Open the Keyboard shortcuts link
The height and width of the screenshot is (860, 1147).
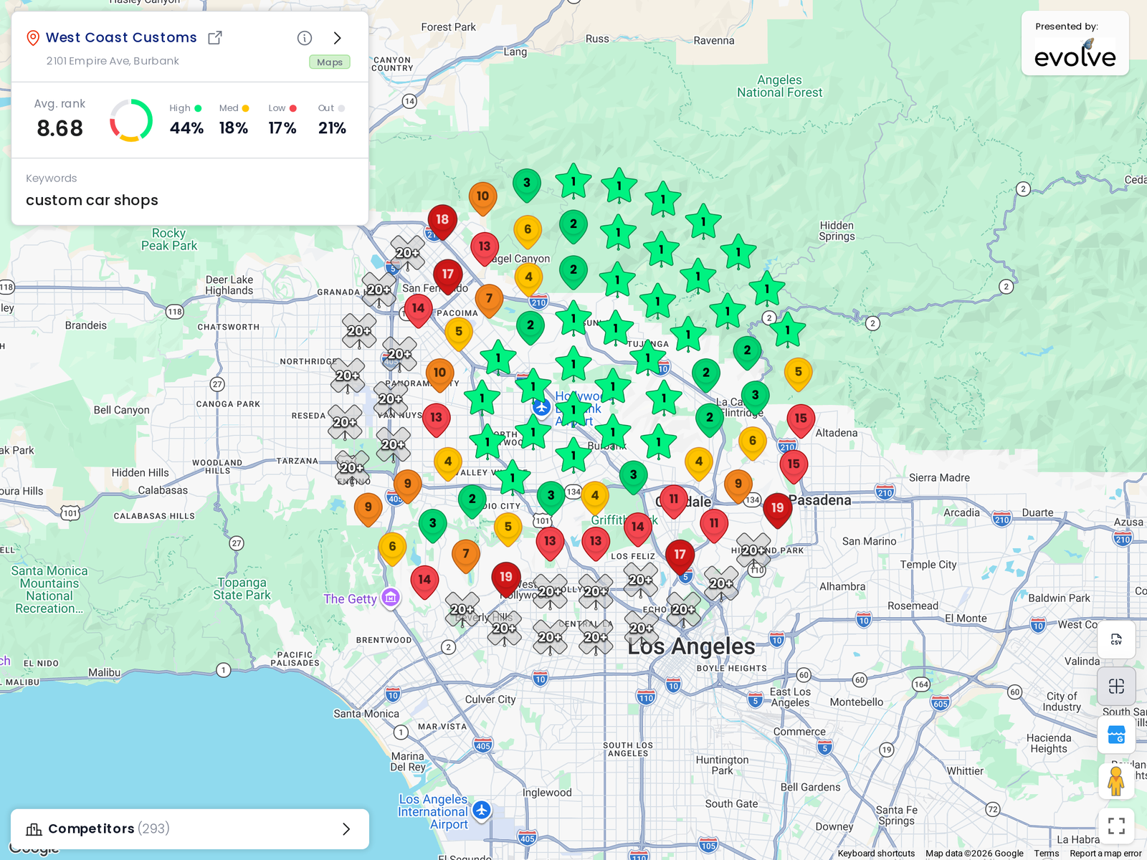tap(876, 854)
